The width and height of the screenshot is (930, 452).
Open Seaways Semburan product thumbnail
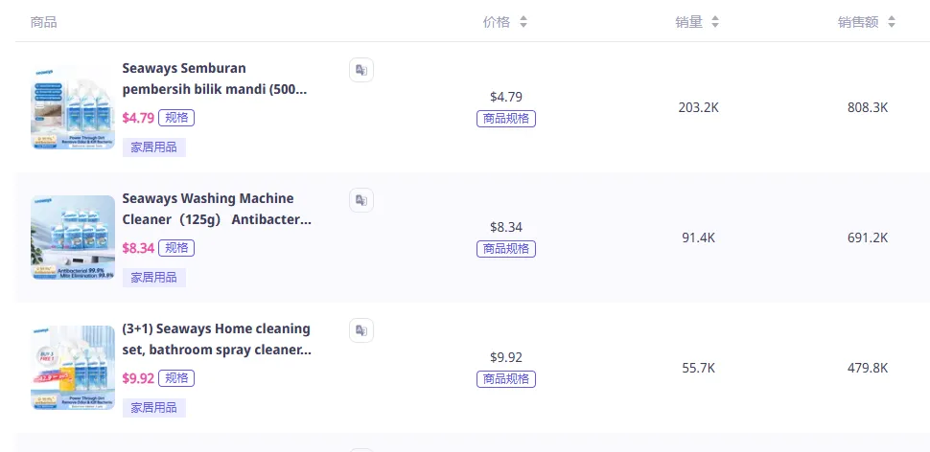click(x=73, y=107)
